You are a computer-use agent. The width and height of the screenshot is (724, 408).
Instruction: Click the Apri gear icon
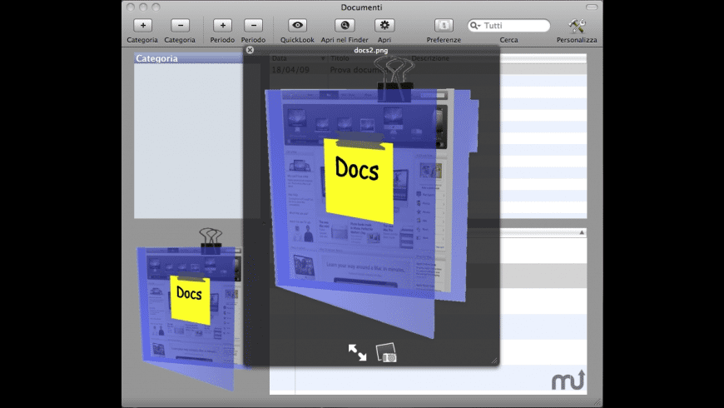(x=384, y=26)
